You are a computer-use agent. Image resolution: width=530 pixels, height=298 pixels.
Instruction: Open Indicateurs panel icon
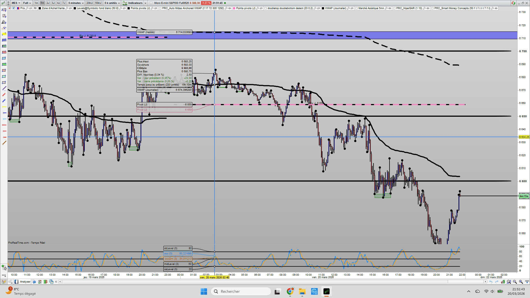pos(125,3)
